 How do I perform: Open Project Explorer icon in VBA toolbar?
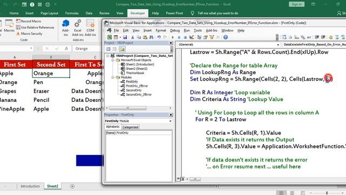point(199,37)
